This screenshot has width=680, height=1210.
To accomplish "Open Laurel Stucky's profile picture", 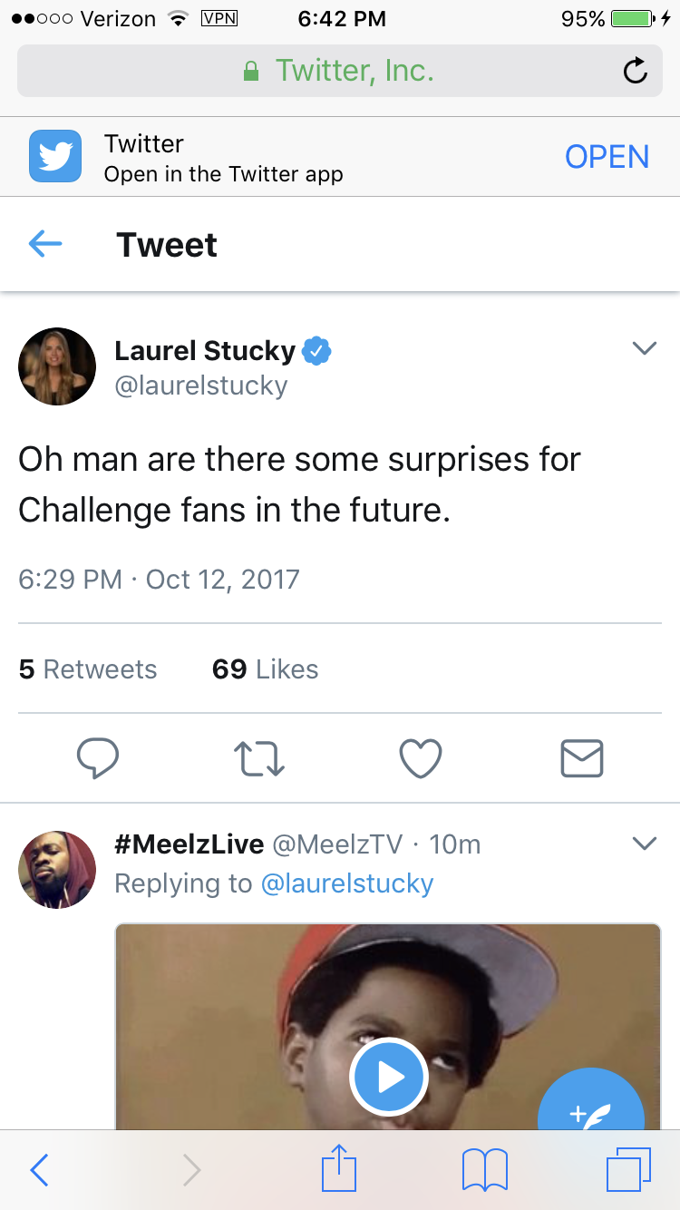I will pos(57,366).
